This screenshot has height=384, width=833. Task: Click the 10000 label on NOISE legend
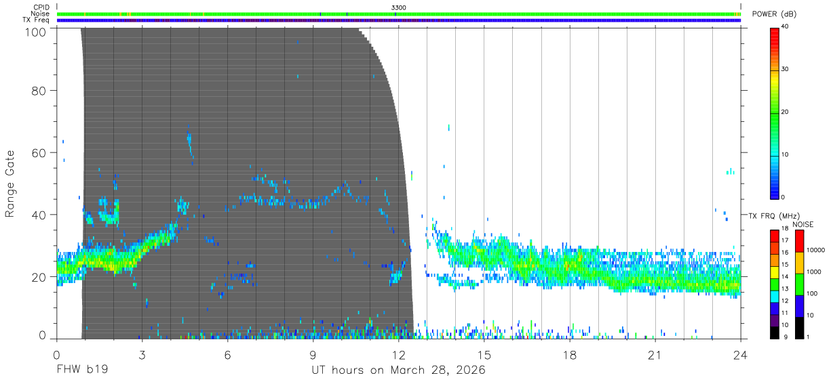(x=817, y=251)
